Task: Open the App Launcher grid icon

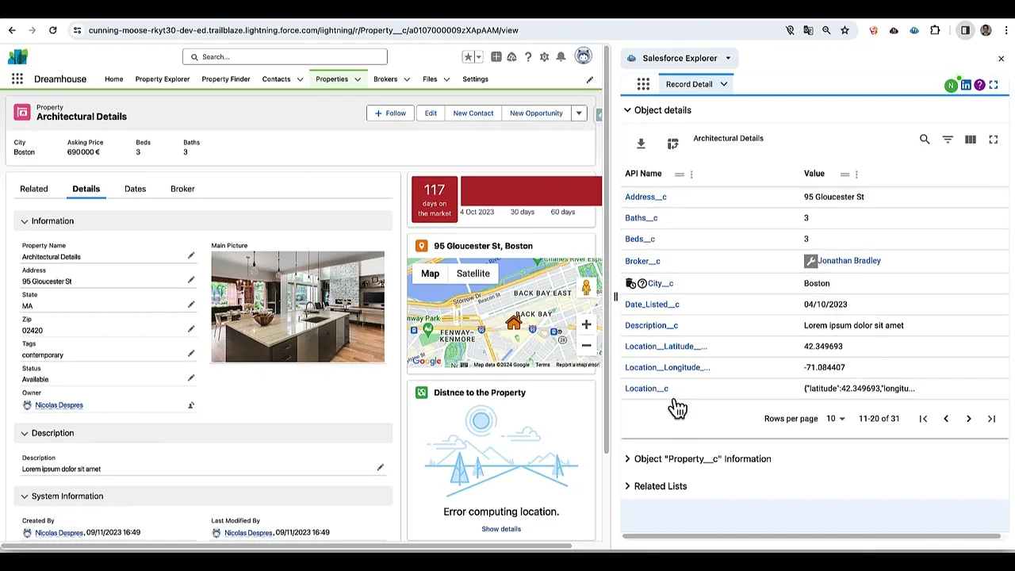Action: [17, 79]
